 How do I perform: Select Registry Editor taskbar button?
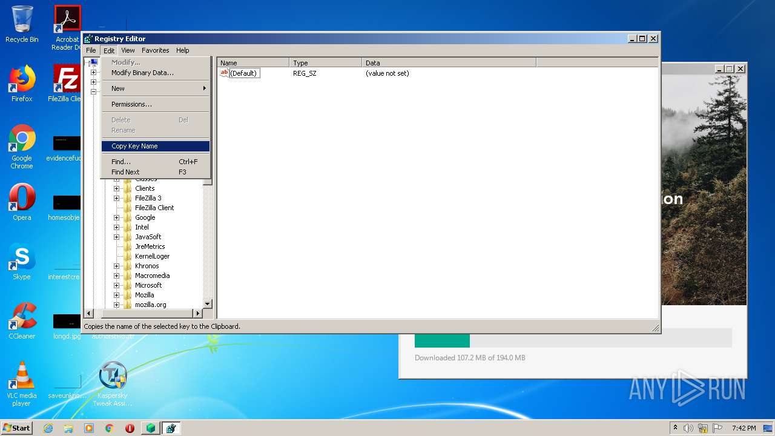click(x=171, y=428)
